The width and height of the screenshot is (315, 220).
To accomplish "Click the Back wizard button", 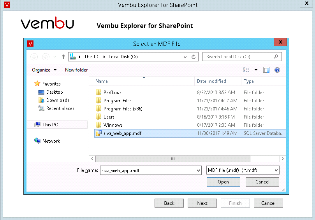I will tap(169, 203).
